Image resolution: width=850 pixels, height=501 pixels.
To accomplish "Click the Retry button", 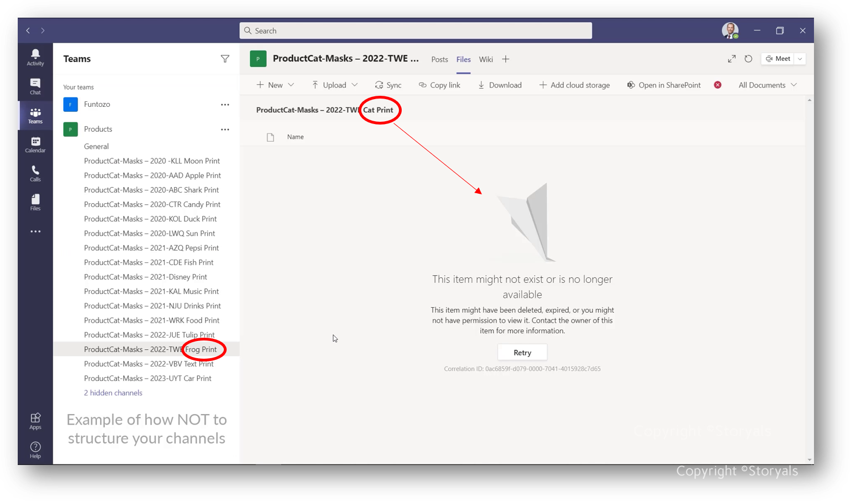I will [522, 352].
